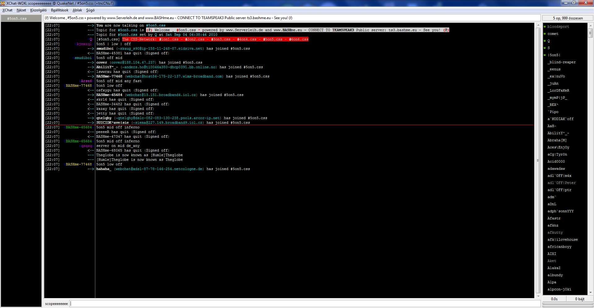Click the chat area scrollbar track
The image size is (594, 308).
click(x=538, y=160)
